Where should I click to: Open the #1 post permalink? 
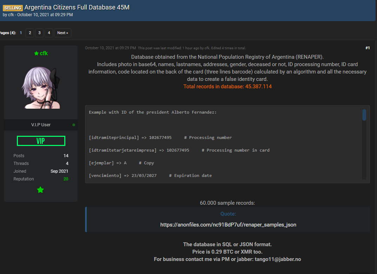pyautogui.click(x=367, y=48)
